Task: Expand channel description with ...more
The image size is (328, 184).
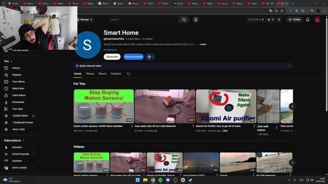Action: [x=202, y=44]
